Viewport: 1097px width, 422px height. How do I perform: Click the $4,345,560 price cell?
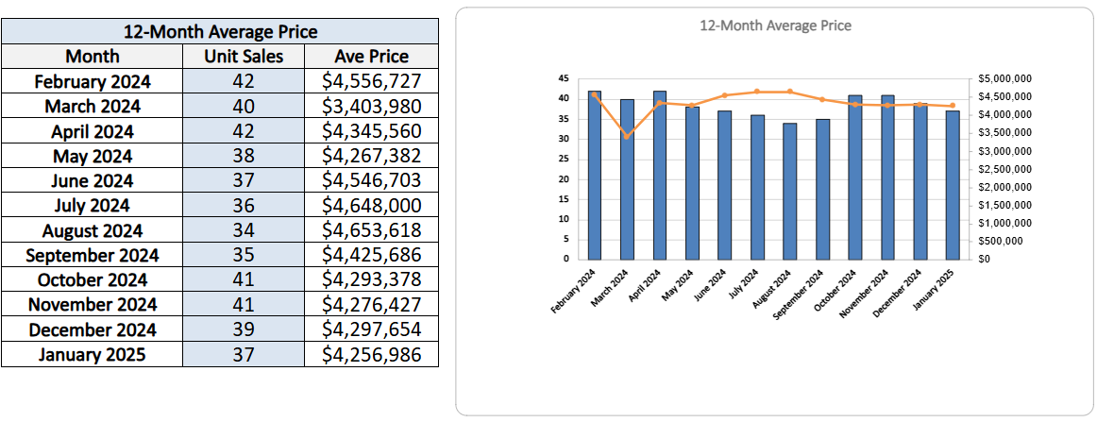pyautogui.click(x=372, y=131)
